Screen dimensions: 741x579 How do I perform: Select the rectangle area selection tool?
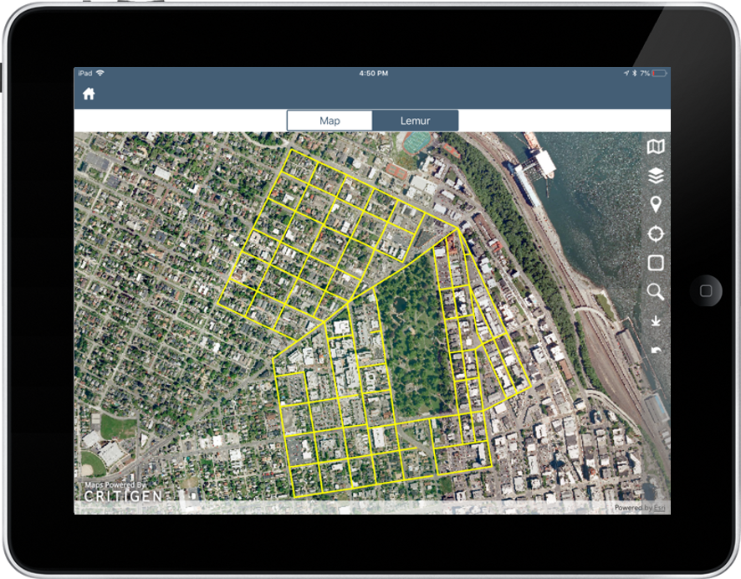tap(657, 261)
